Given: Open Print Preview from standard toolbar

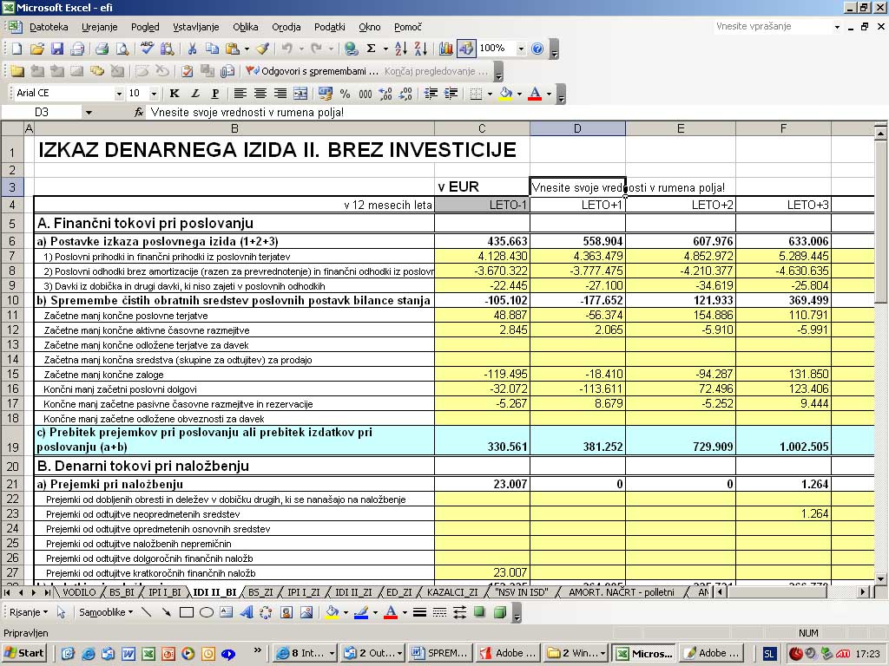Looking at the screenshot, I should 121,49.
